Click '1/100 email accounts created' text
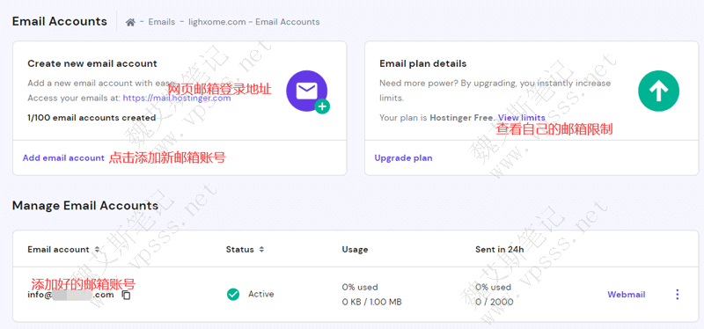Screen dimensions: 704x329 (x=92, y=118)
